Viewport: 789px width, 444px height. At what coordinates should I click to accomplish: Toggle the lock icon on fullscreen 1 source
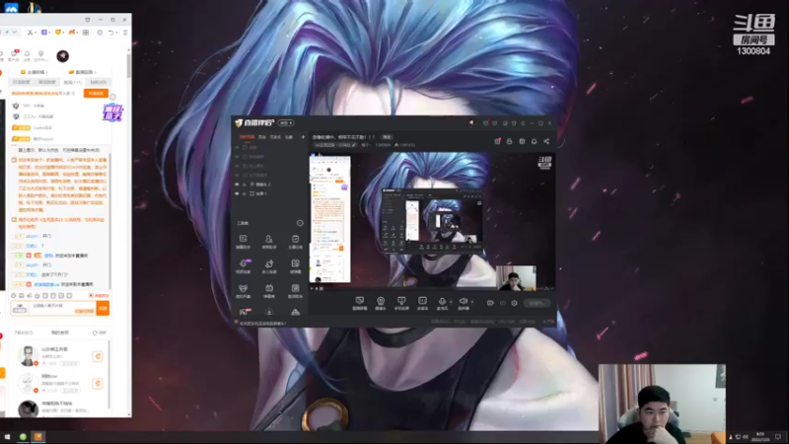[x=245, y=193]
